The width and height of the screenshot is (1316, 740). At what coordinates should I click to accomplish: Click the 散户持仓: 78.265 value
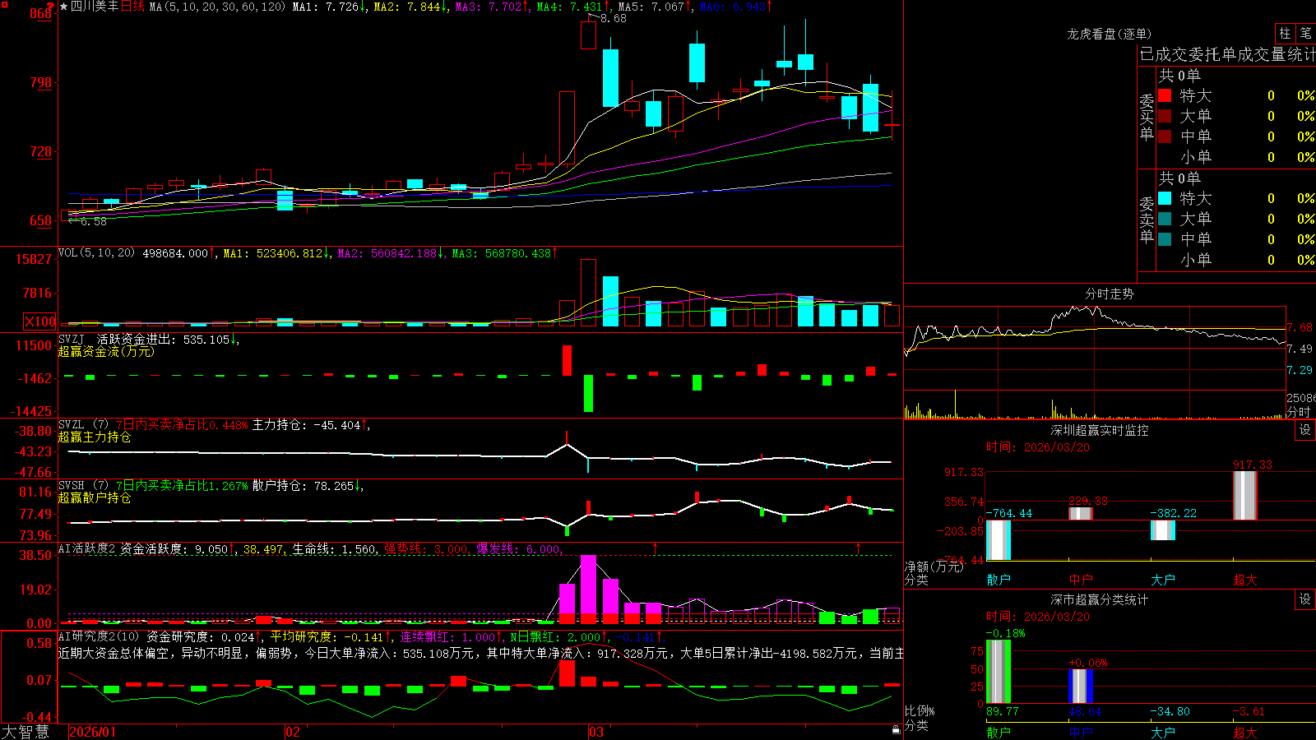(307, 486)
